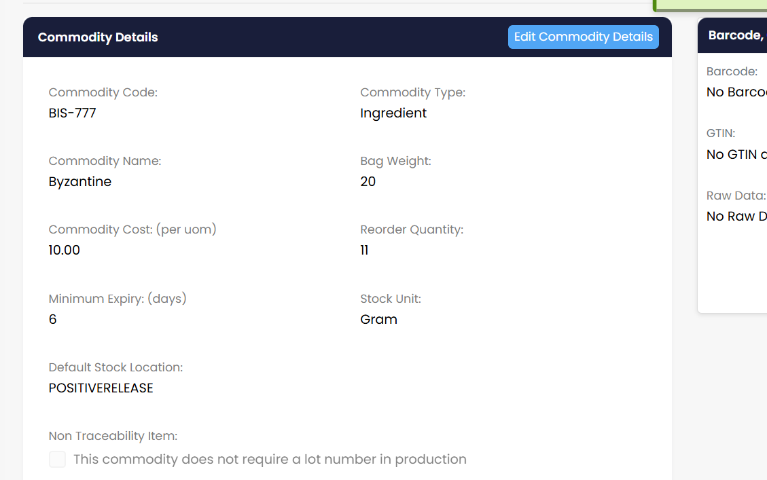Image resolution: width=767 pixels, height=480 pixels.
Task: Click the Bag Weight value 20
Action: (x=368, y=181)
